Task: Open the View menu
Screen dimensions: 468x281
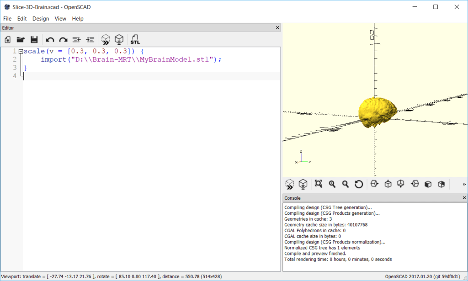Action: click(x=60, y=19)
